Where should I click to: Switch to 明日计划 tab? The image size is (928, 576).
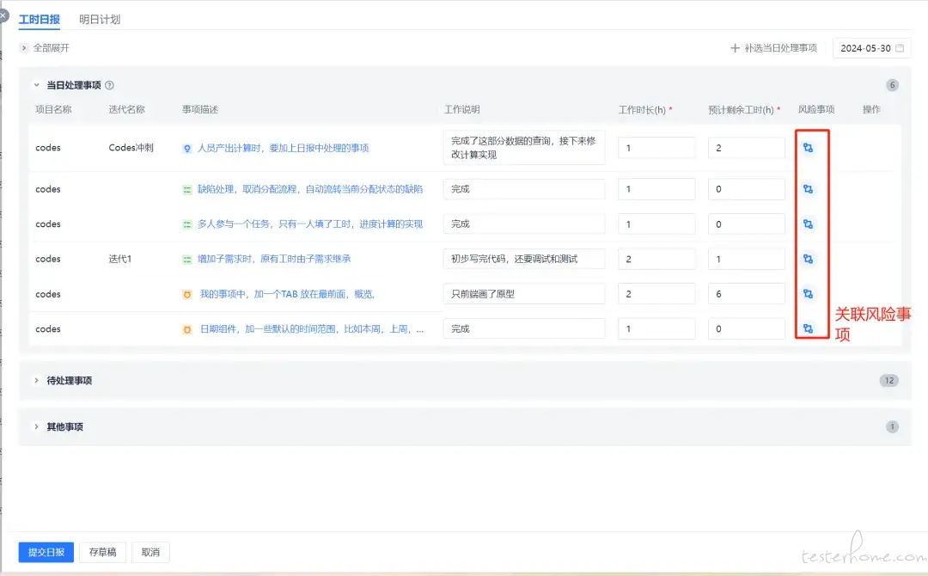point(100,20)
